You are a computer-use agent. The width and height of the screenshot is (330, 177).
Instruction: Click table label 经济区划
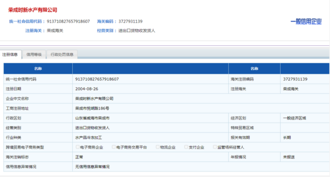[238, 118]
